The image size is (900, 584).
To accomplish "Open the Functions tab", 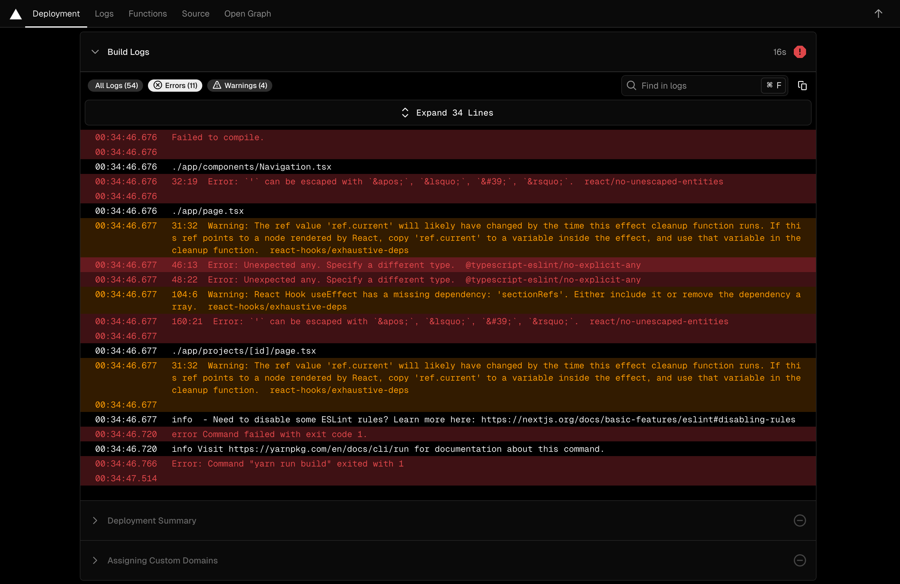I will pos(147,13).
